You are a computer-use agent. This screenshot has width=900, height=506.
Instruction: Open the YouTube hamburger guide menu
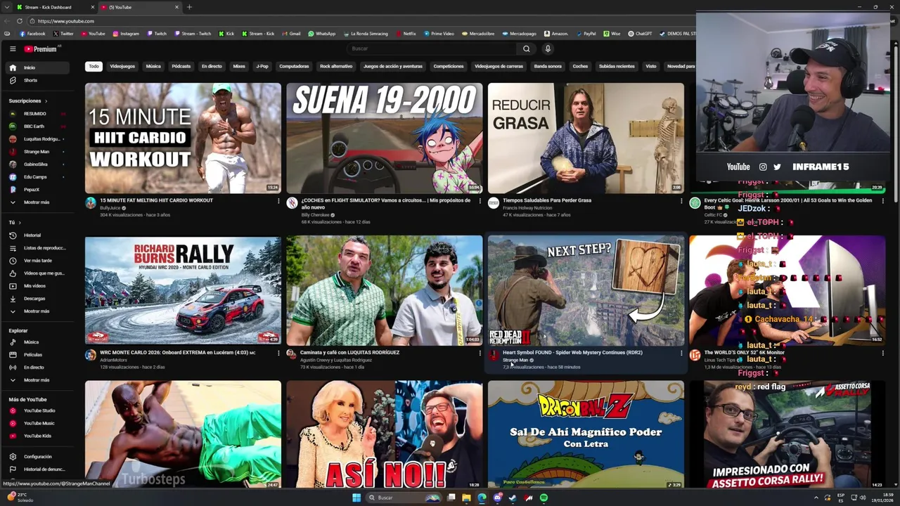pyautogui.click(x=13, y=48)
